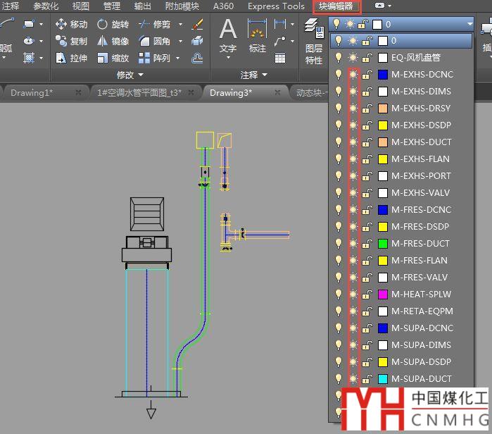Open the Block Editor (块编辑器) ribbon tab
Image resolution: width=492 pixels, height=434 pixels.
pos(336,6)
